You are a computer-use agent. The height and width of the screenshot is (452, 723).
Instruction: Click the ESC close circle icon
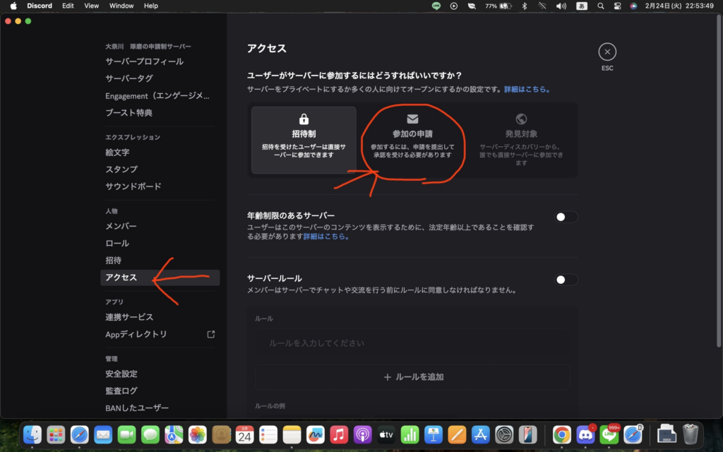(x=607, y=52)
